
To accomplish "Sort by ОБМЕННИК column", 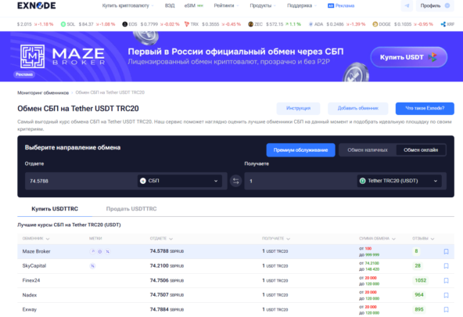I will coord(36,239).
